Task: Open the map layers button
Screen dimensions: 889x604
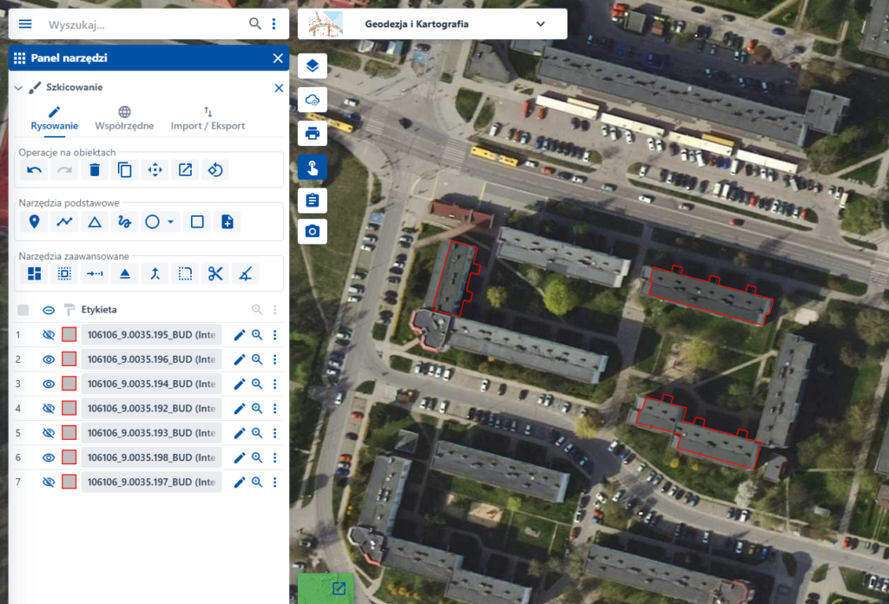Action: tap(313, 66)
